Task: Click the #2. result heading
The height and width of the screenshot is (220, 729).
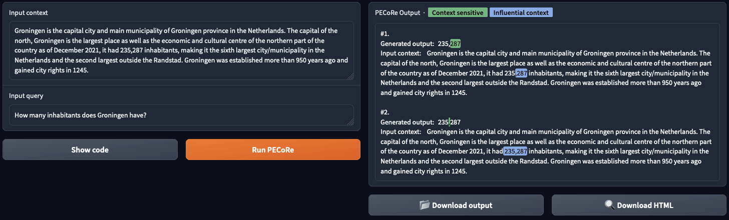Action: [385, 112]
